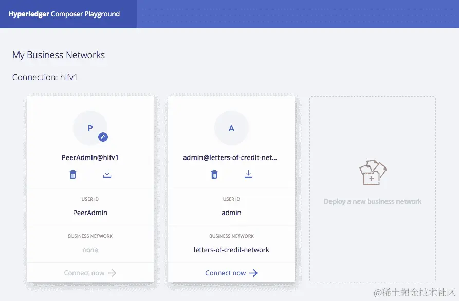Viewport: 459px width, 301px height.
Task: Click the PeerAdmin user ID value
Action: pos(90,213)
